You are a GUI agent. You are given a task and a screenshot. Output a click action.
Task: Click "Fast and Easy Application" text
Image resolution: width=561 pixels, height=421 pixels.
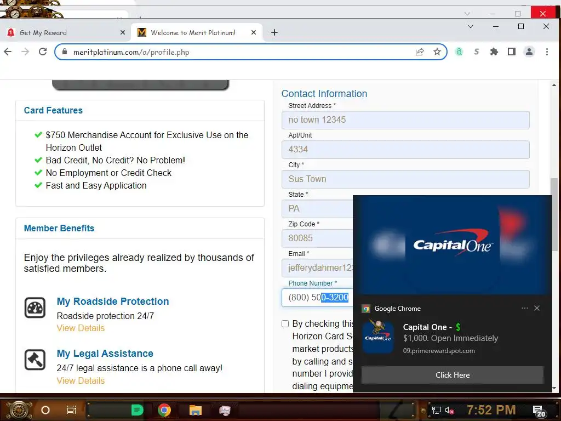click(x=96, y=185)
